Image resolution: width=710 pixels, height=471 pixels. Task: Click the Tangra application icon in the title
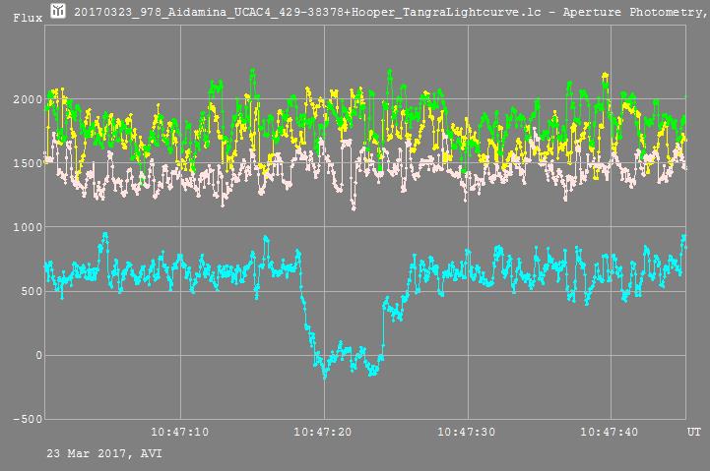(57, 11)
